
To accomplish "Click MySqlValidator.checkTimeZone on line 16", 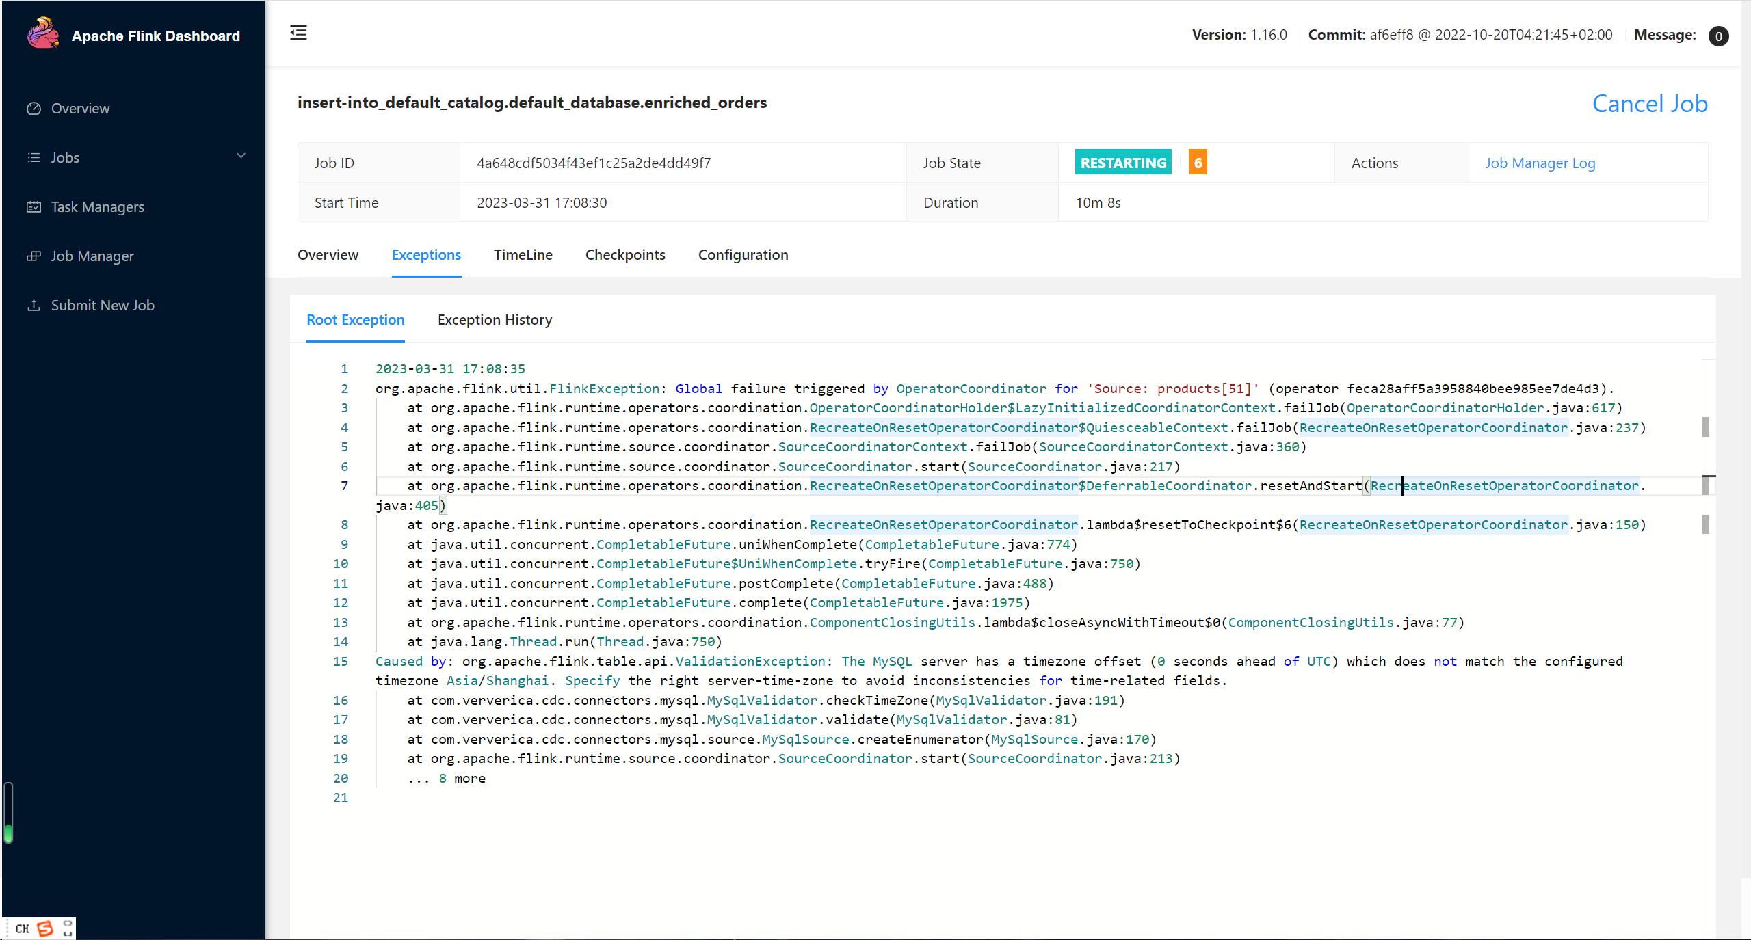I will coord(817,700).
